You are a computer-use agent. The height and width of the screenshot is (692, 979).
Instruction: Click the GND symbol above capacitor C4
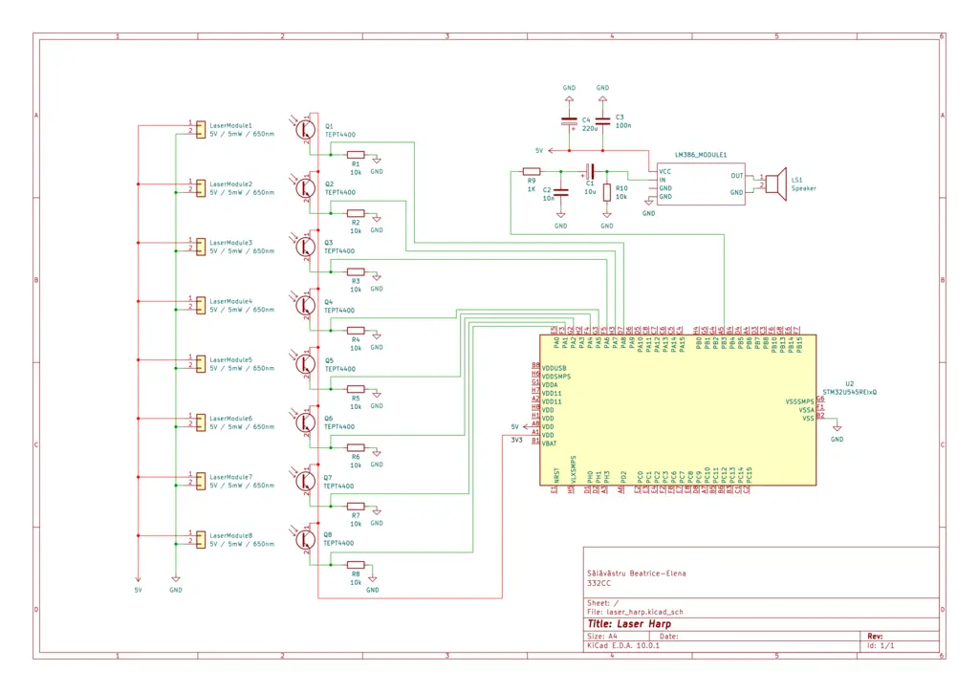pos(569,99)
